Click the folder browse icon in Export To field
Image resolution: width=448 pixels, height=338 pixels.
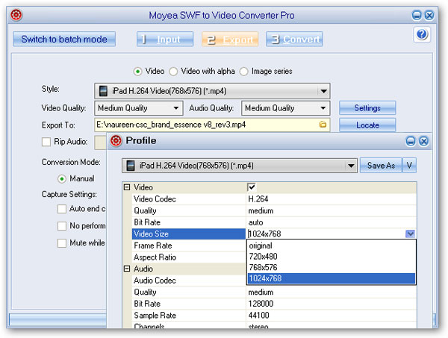coord(323,125)
